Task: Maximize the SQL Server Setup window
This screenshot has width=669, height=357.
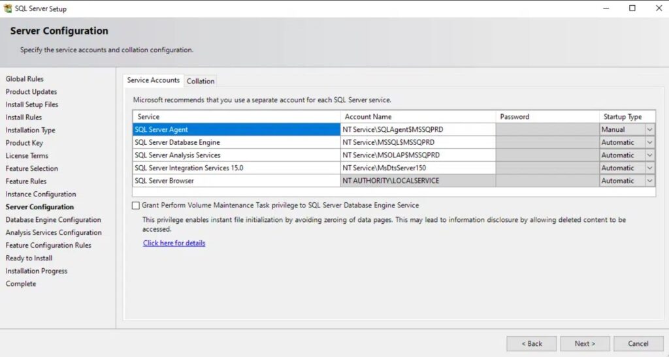Action: (632, 8)
